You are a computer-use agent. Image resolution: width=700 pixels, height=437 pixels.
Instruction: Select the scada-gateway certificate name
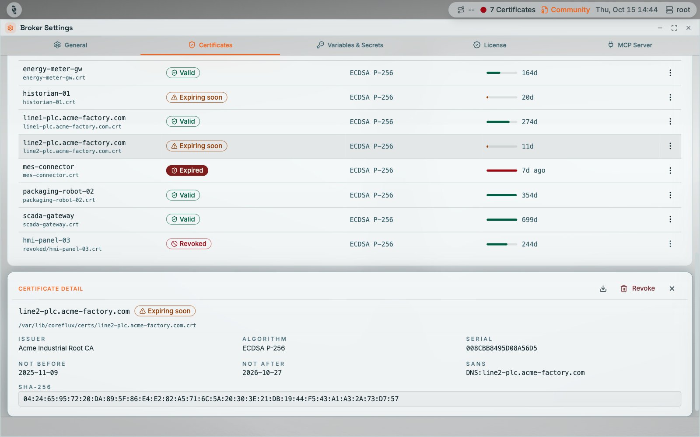[49, 216]
